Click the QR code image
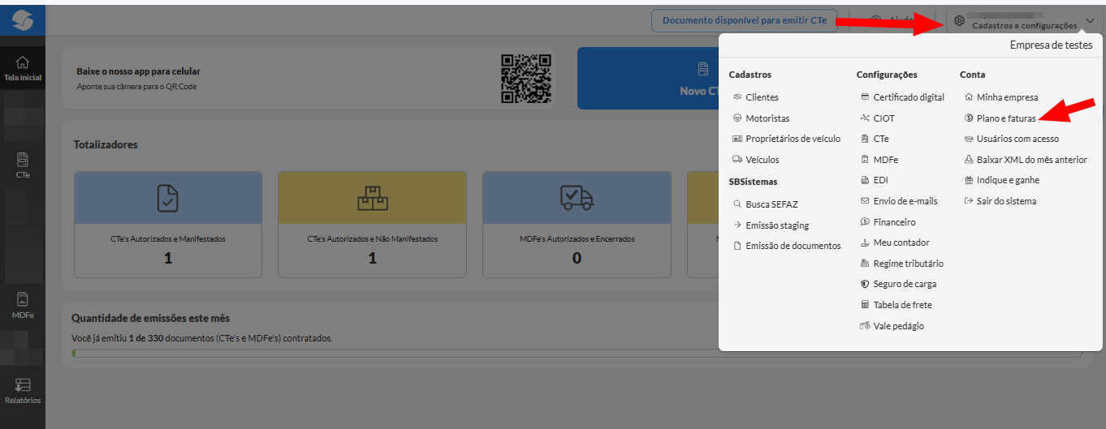Image resolution: width=1106 pixels, height=429 pixels. tap(526, 79)
